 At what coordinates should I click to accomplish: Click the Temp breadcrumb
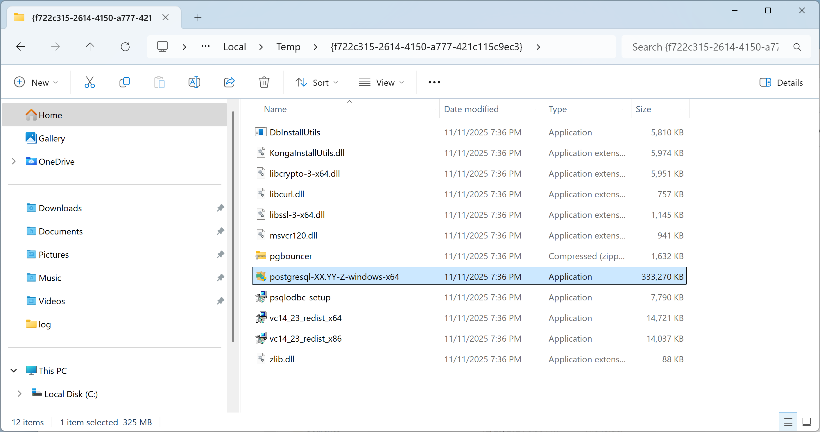pos(288,47)
